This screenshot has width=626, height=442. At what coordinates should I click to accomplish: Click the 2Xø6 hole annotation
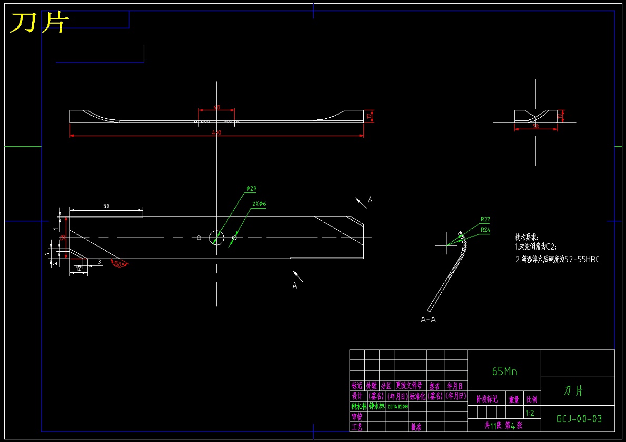click(x=259, y=204)
